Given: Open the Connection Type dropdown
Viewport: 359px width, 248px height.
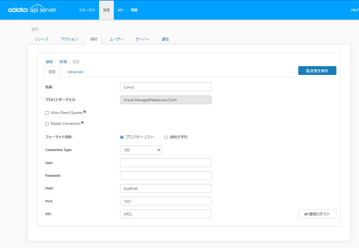Looking at the screenshot, I should click(141, 150).
